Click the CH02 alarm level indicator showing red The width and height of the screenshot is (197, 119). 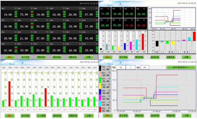(32, 14)
